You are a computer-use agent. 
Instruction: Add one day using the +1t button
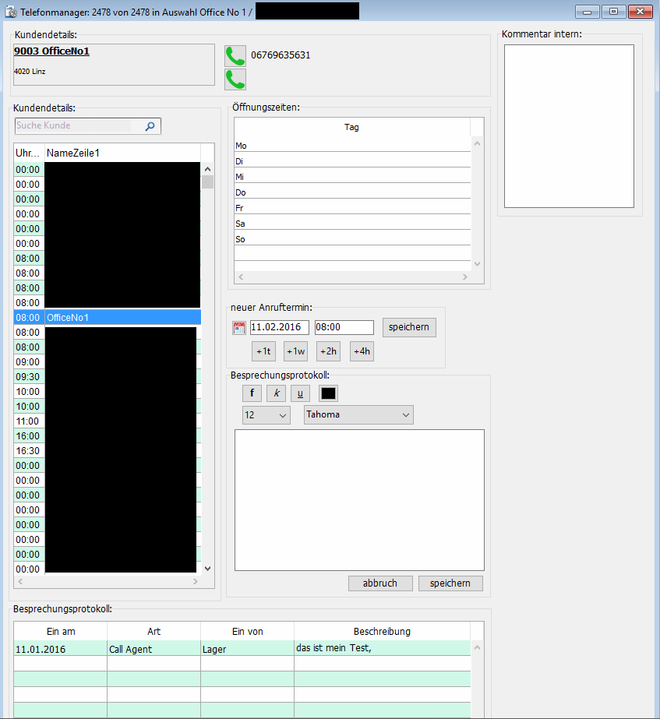click(263, 351)
